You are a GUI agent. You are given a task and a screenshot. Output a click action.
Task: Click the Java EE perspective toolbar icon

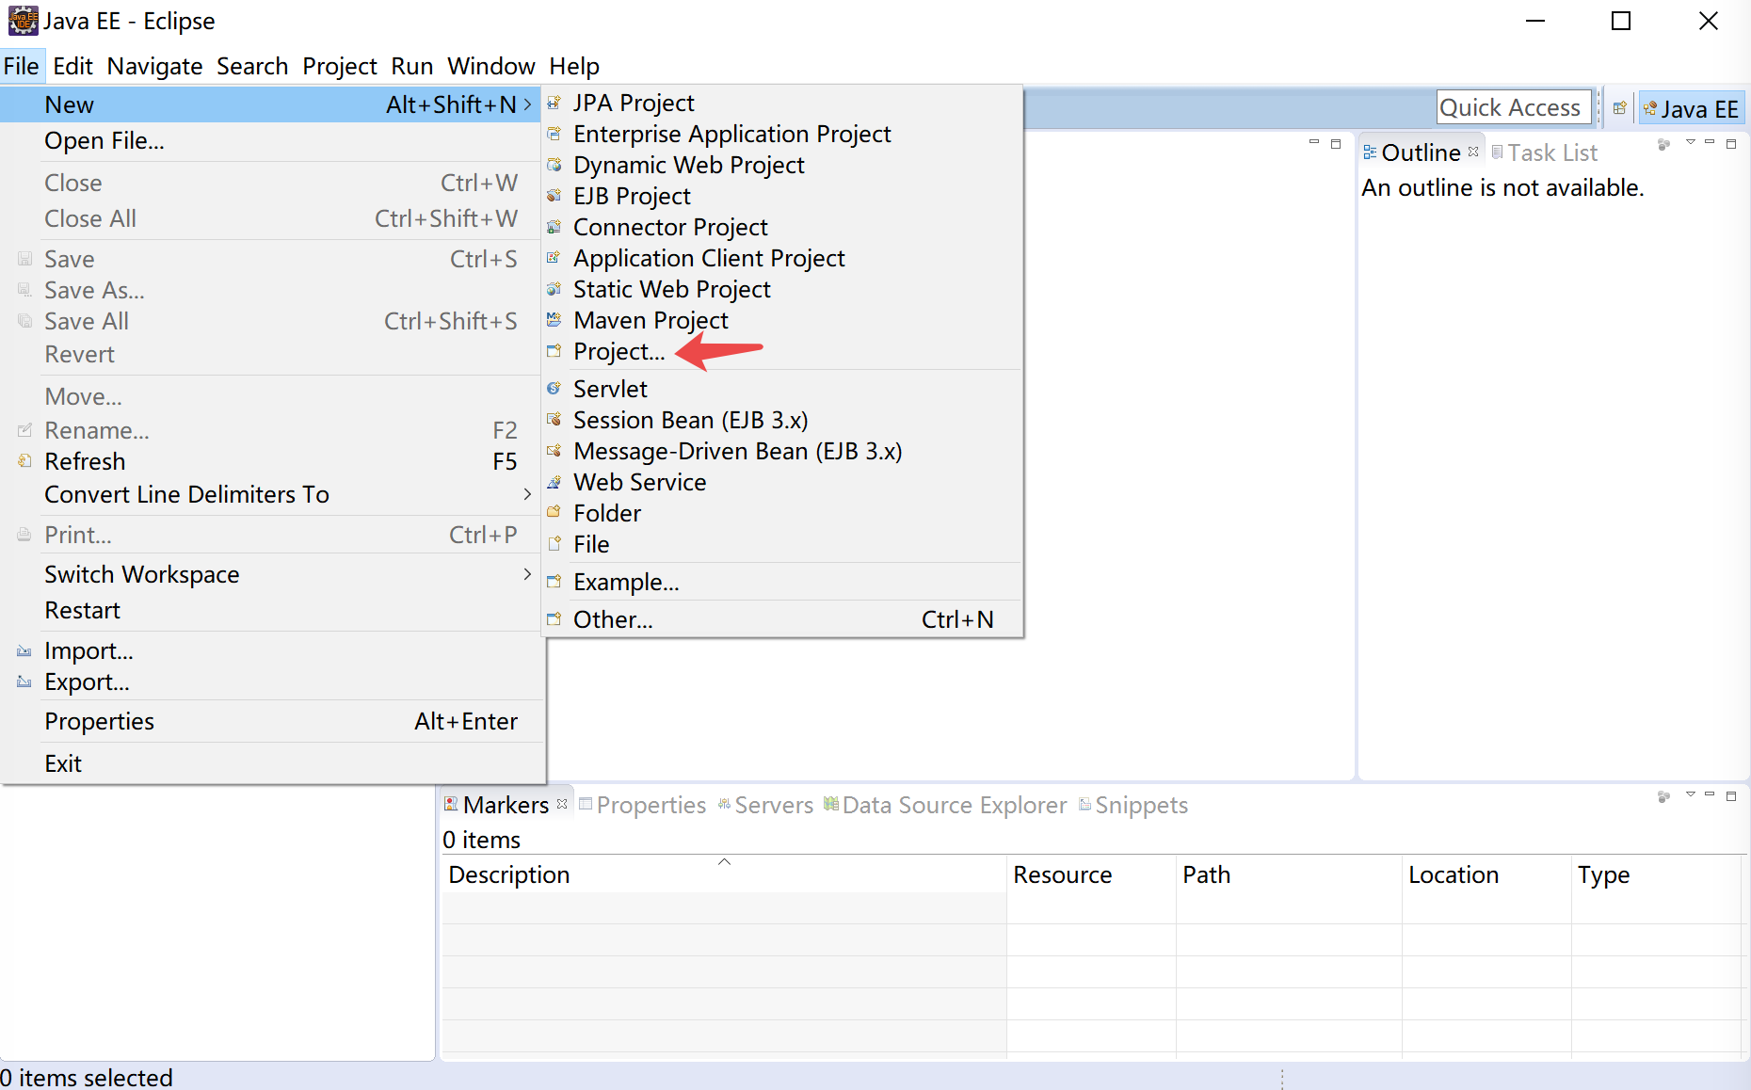pyautogui.click(x=1691, y=107)
